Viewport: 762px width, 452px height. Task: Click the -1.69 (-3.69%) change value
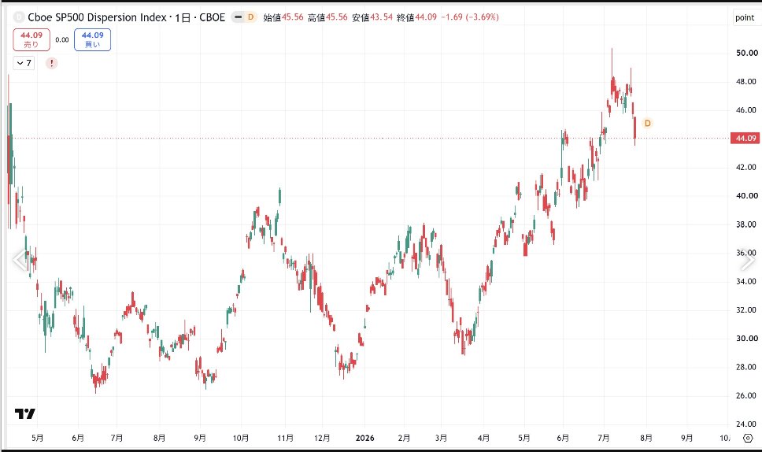tap(470, 17)
